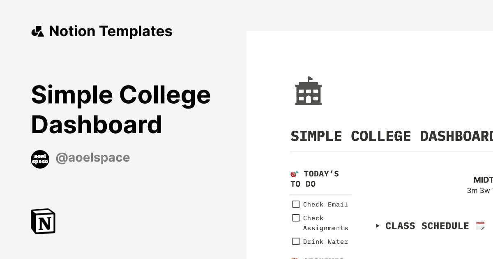Expand the Class Schedule toggle
The height and width of the screenshot is (259, 493).
tap(378, 226)
